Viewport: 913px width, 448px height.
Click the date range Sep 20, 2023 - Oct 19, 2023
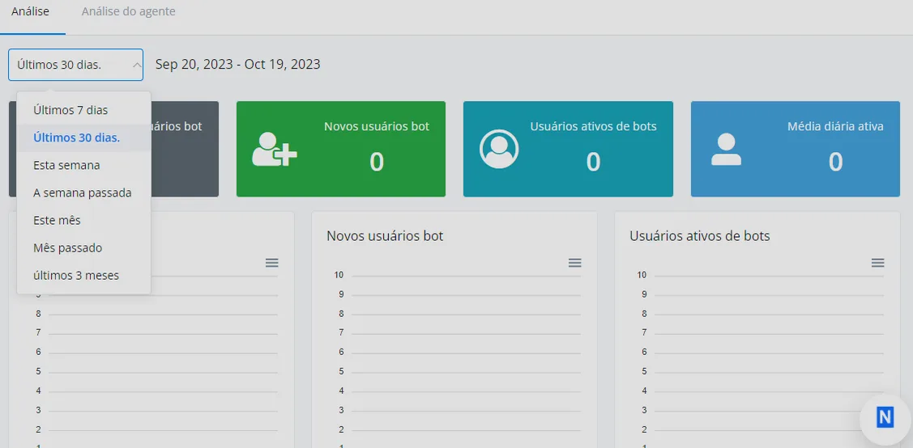(237, 64)
